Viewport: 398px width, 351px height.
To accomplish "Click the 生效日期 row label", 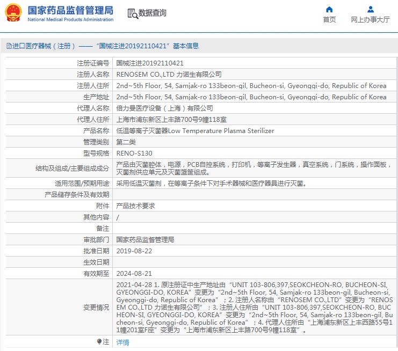I will click(96, 262).
